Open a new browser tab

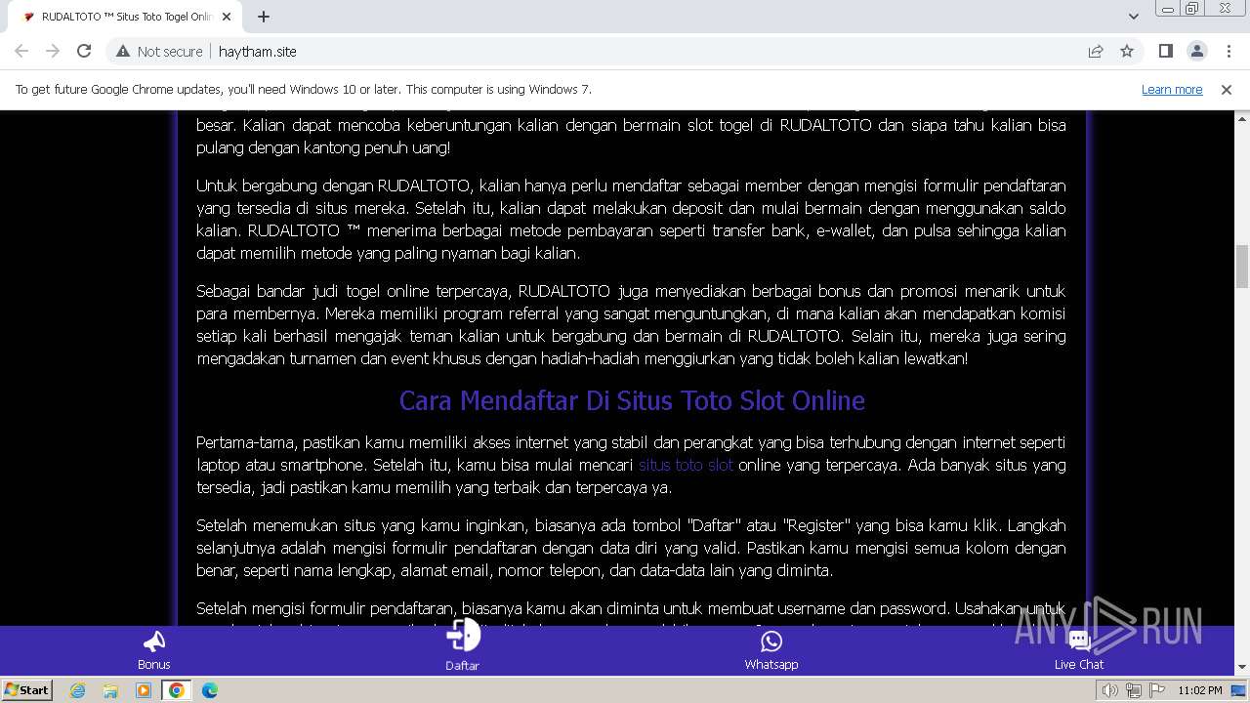264,17
